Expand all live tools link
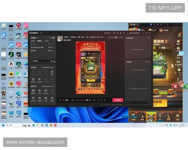188x150 pixels. point(53,86)
